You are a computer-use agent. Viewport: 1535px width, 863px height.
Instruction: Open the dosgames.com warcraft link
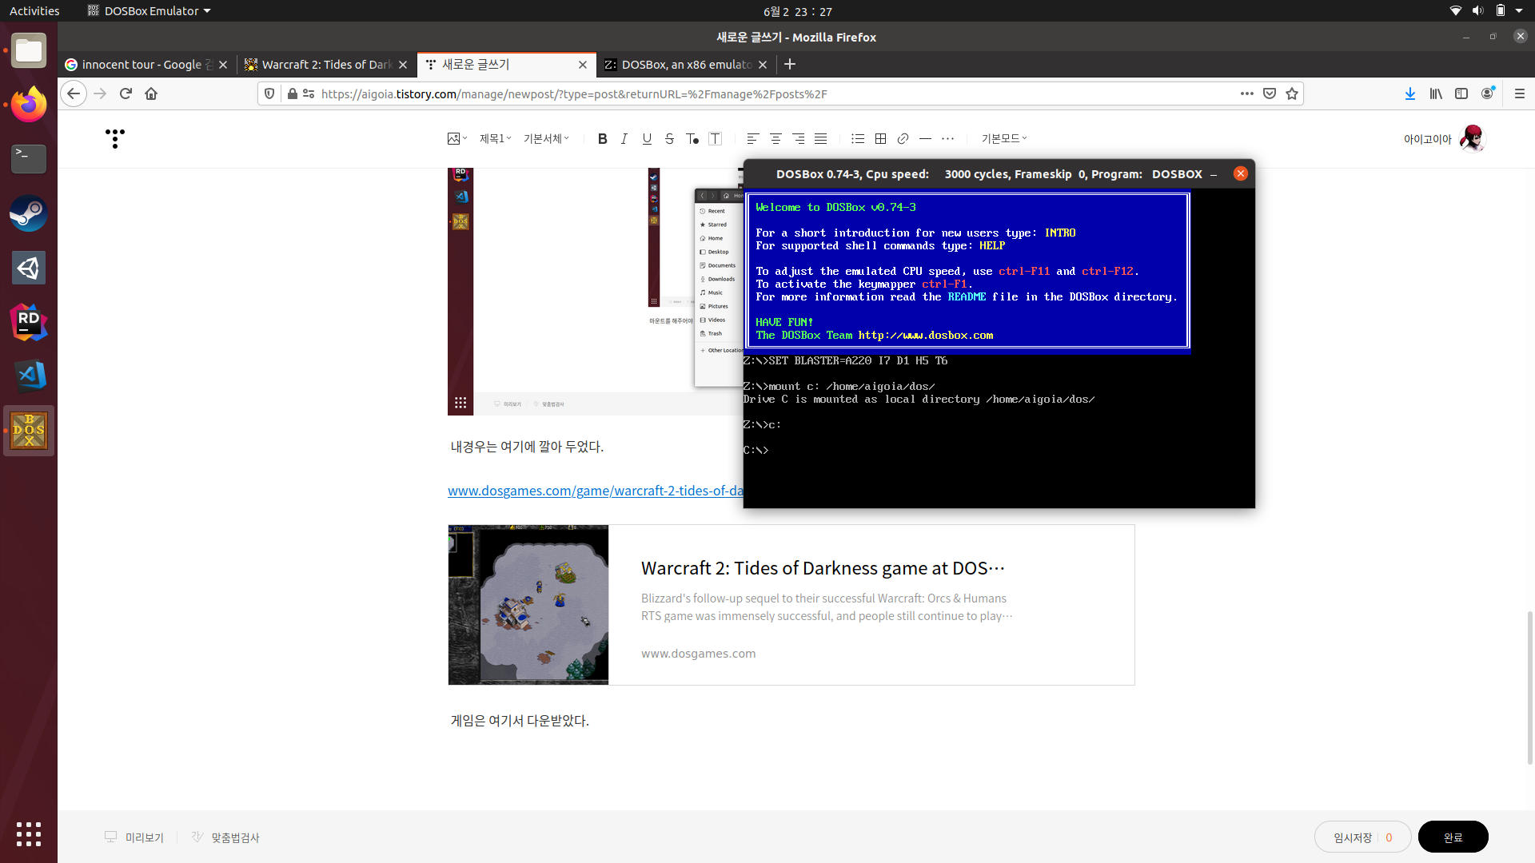point(595,491)
